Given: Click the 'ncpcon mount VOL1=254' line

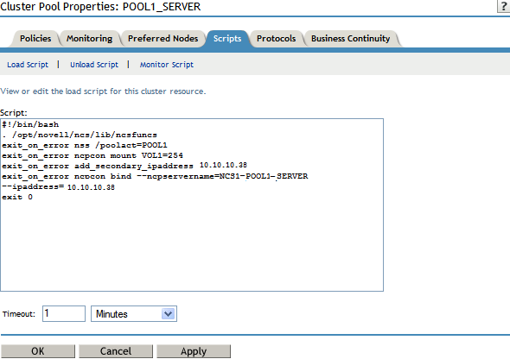Looking at the screenshot, I should pos(92,155).
